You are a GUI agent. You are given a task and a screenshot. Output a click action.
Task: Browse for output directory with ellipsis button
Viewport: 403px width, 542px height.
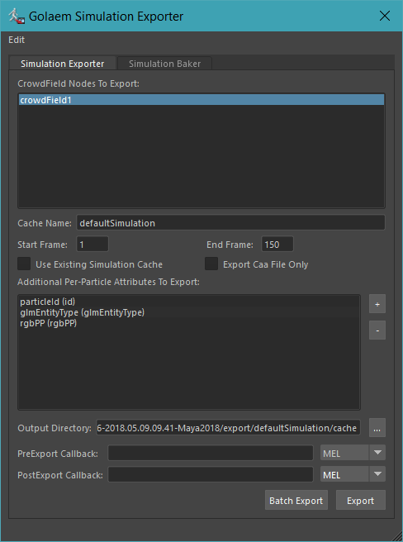click(x=377, y=428)
